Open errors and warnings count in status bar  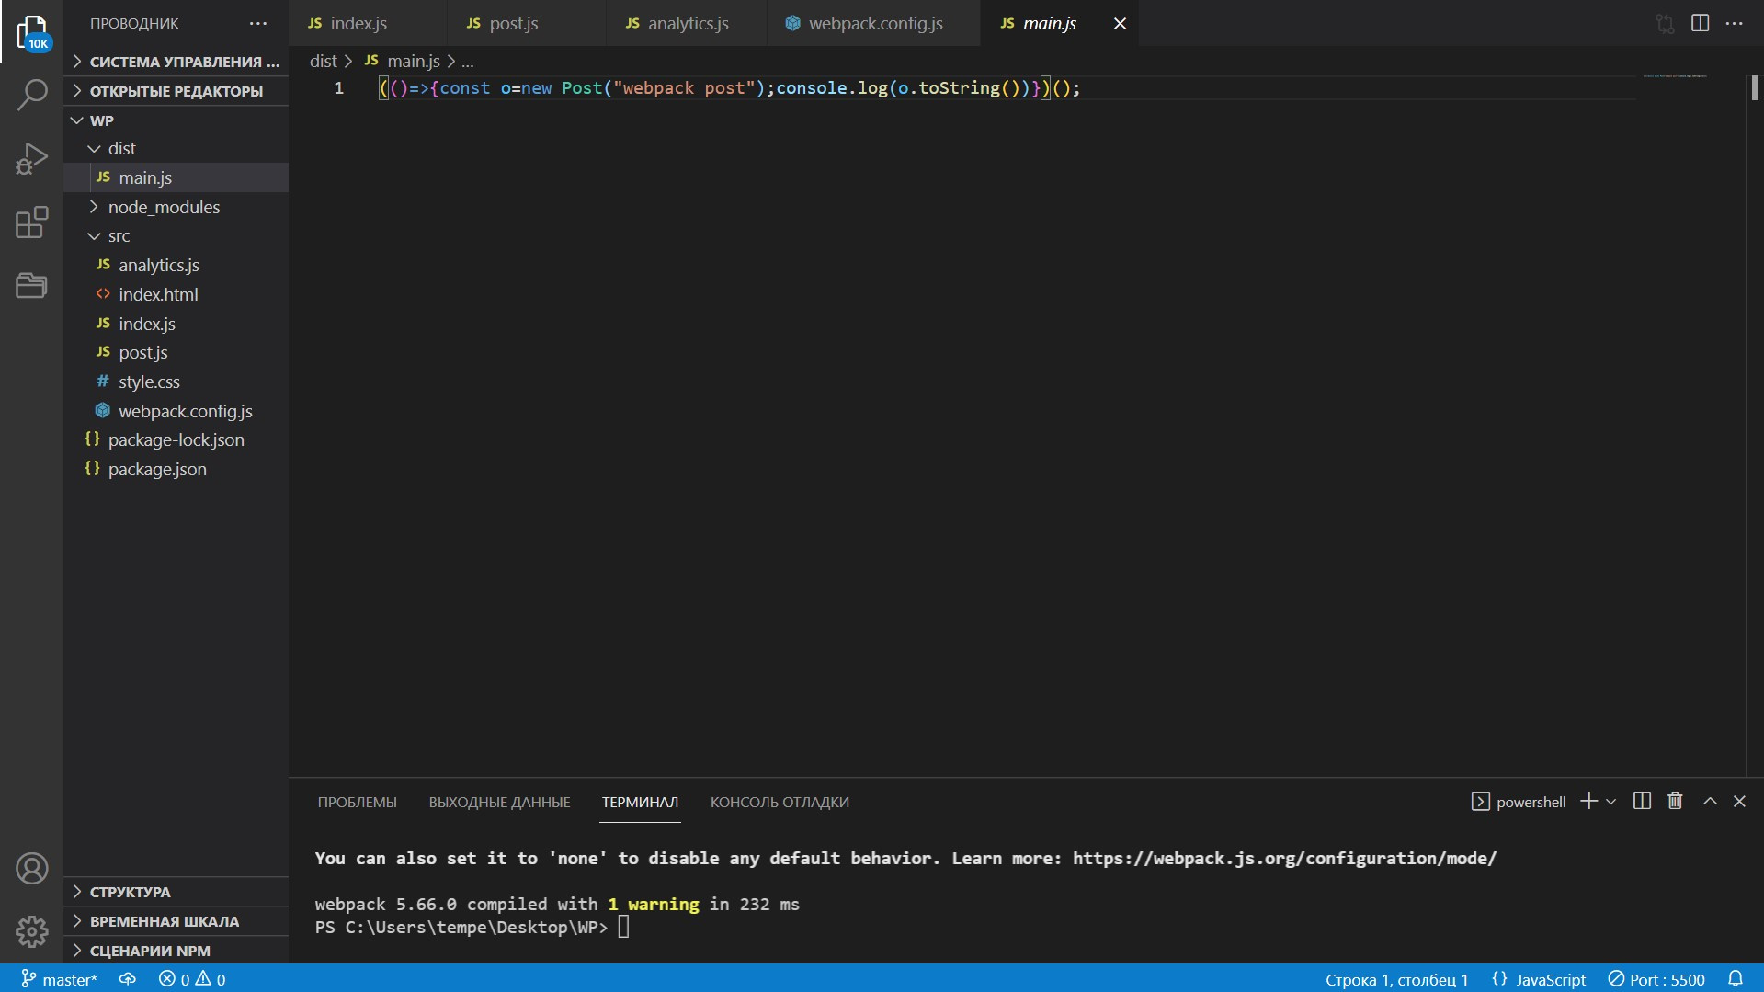pyautogui.click(x=192, y=979)
